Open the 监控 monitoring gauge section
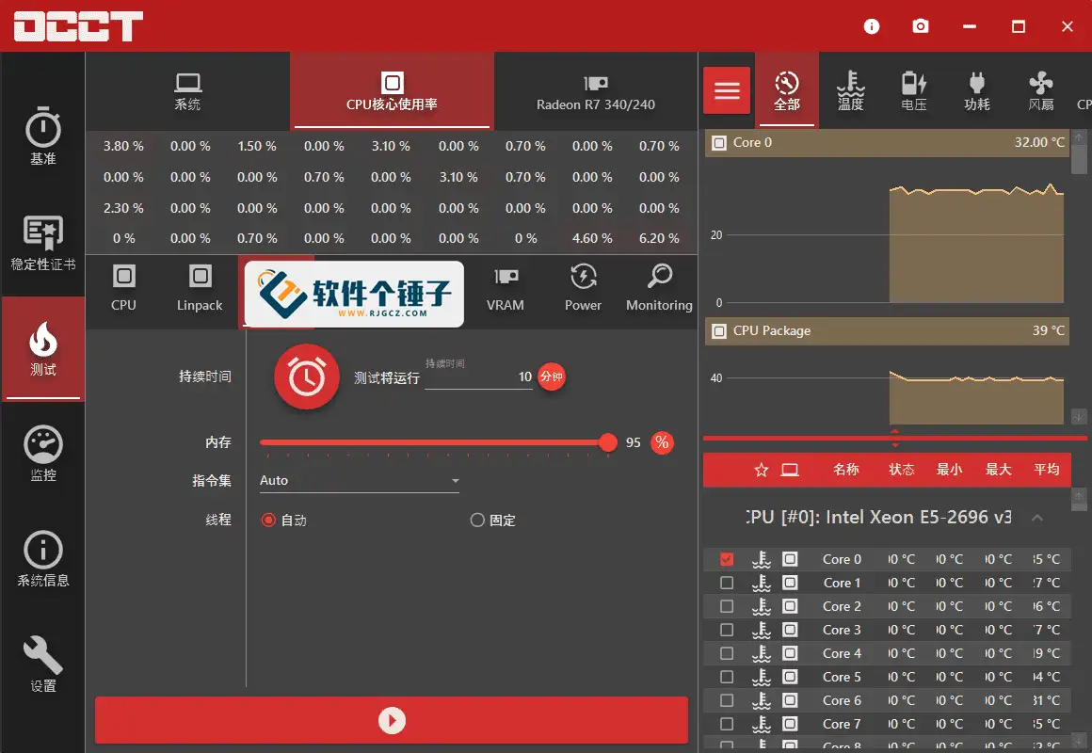 43,454
